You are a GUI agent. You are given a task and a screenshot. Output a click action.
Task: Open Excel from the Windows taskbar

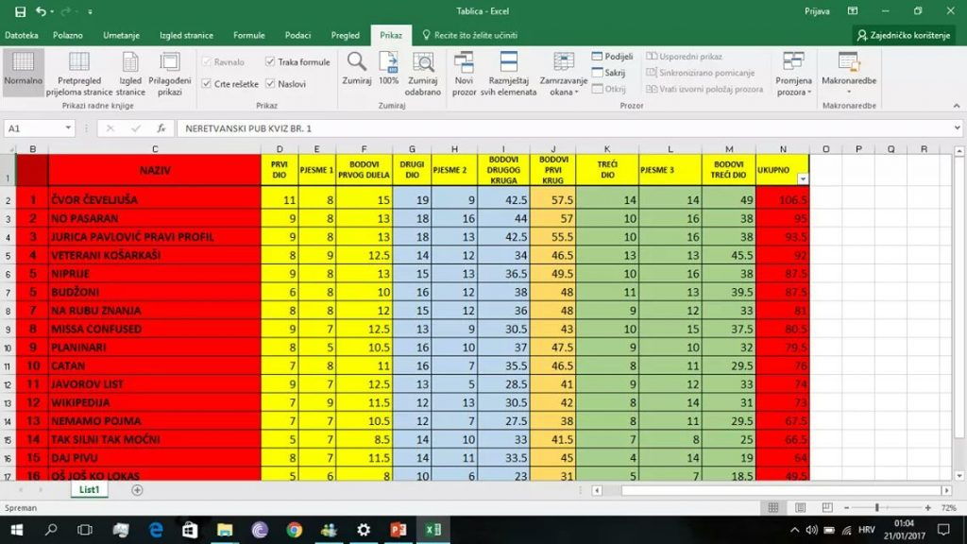click(x=434, y=530)
